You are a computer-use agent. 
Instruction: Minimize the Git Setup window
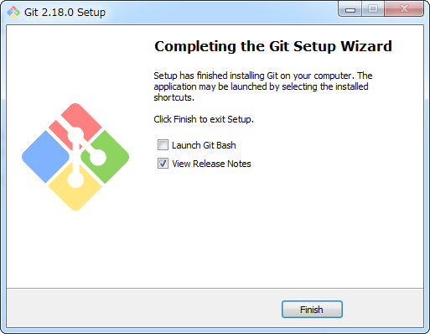350,10
